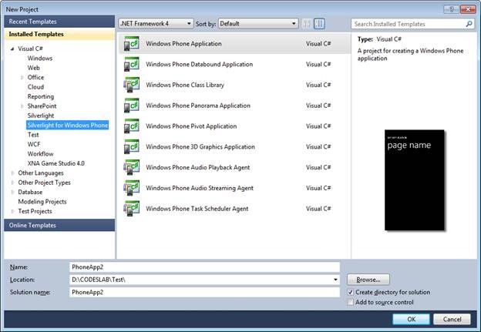Select the Office tree item label
The width and height of the screenshot is (481, 332).
click(35, 77)
